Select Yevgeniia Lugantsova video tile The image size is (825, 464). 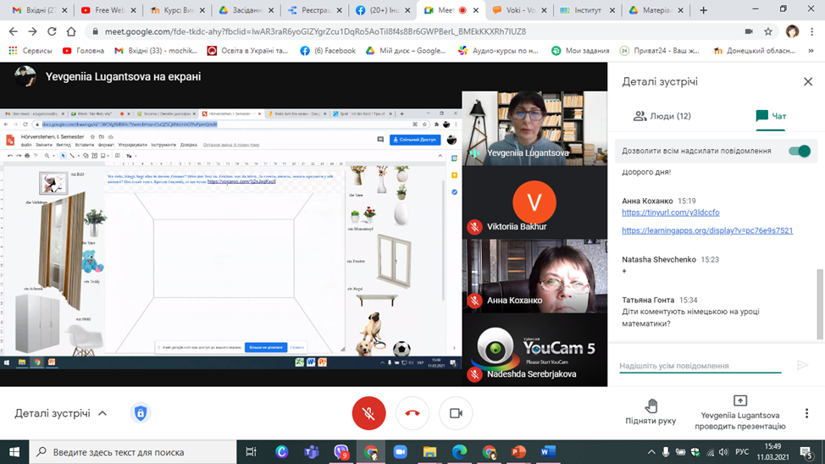click(x=534, y=129)
